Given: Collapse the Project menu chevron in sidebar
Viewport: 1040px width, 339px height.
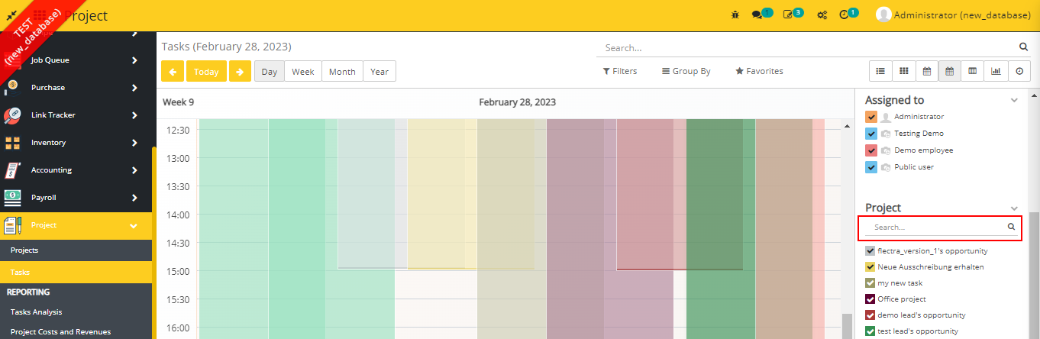Looking at the screenshot, I should [134, 225].
